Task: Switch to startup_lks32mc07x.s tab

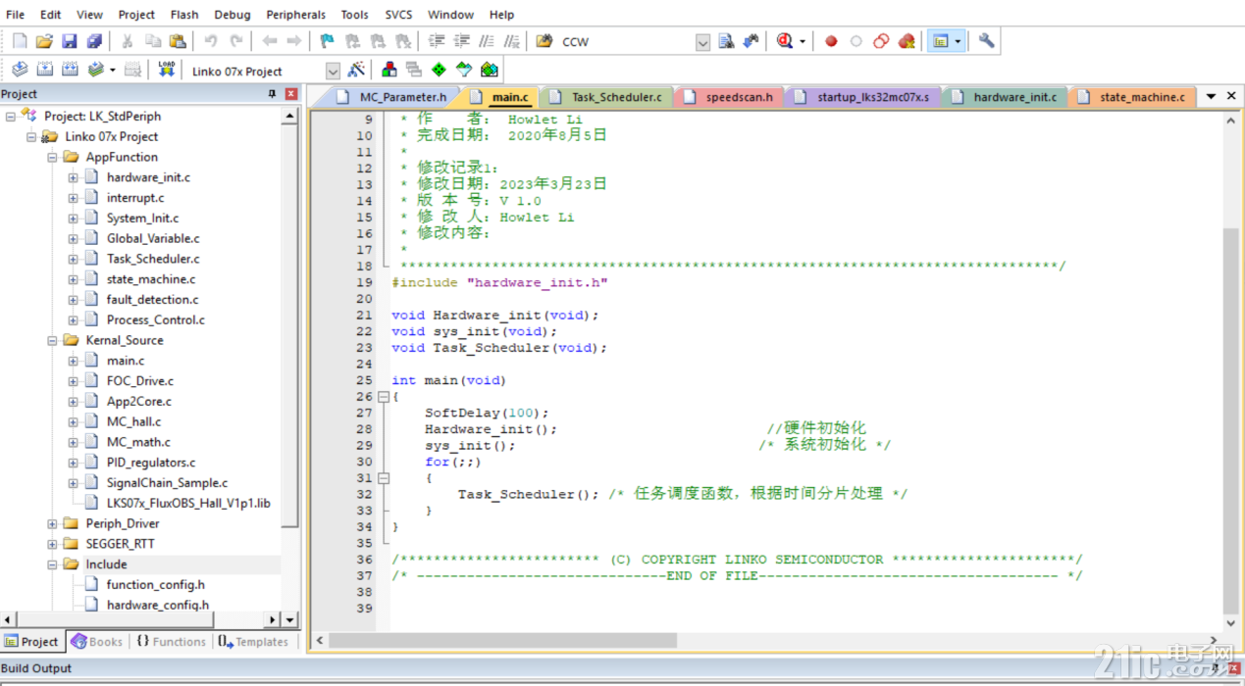Action: pos(863,97)
